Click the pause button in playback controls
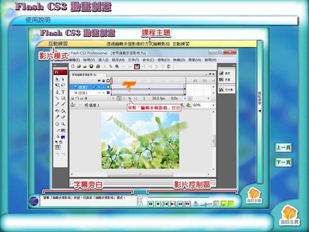 click(150, 204)
